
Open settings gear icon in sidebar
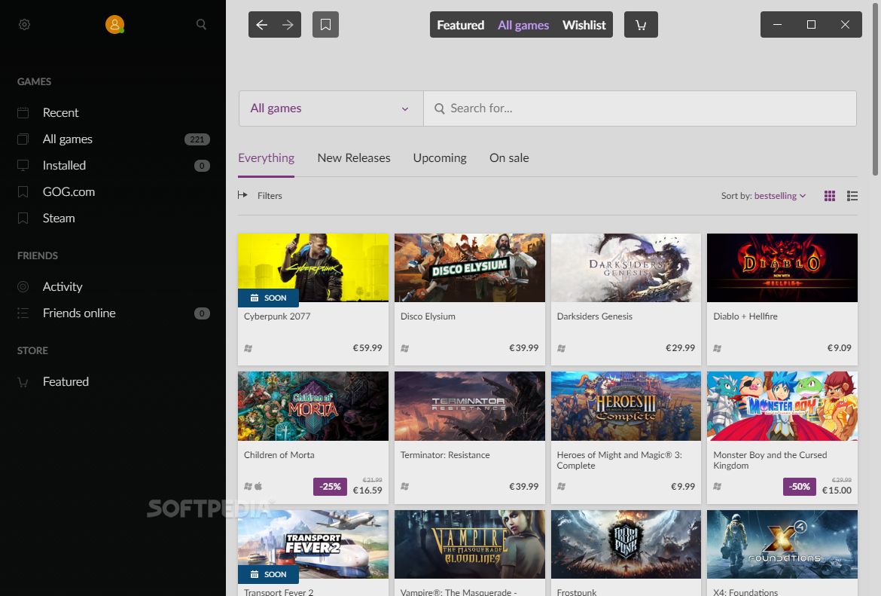(x=24, y=25)
